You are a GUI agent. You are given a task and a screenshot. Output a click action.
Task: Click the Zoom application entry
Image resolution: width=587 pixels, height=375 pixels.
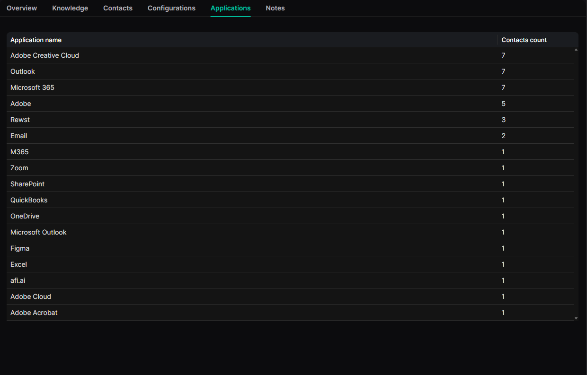coord(290,168)
